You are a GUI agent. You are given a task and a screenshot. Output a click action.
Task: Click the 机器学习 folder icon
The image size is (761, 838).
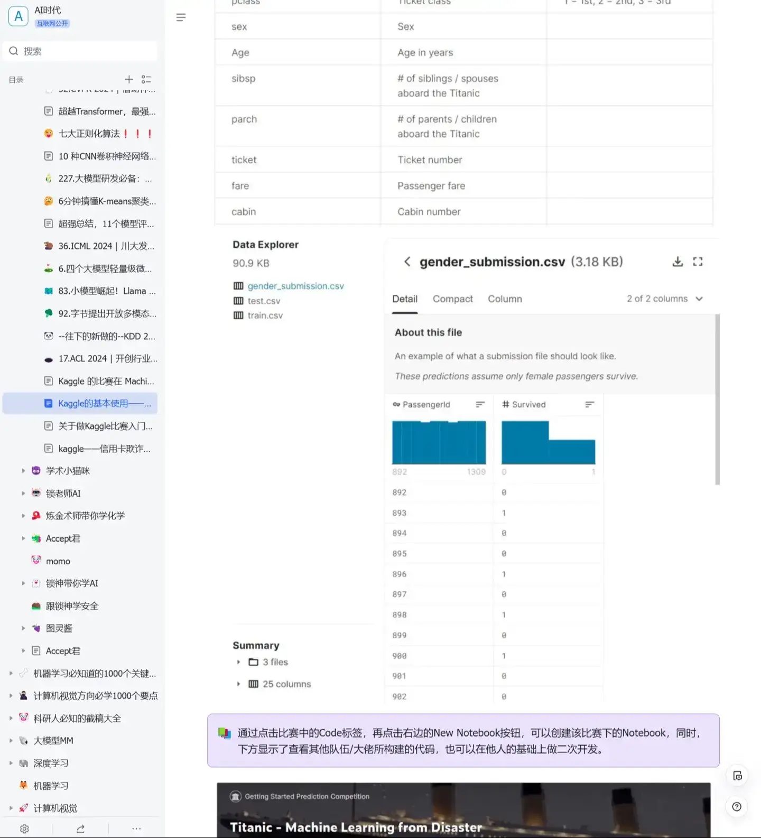pos(23,785)
